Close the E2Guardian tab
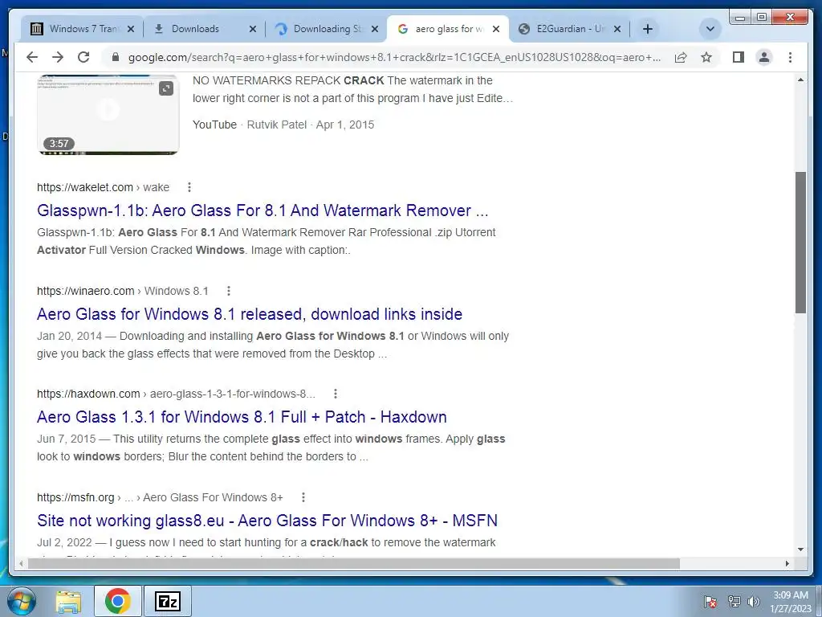The width and height of the screenshot is (822, 617). tap(617, 29)
